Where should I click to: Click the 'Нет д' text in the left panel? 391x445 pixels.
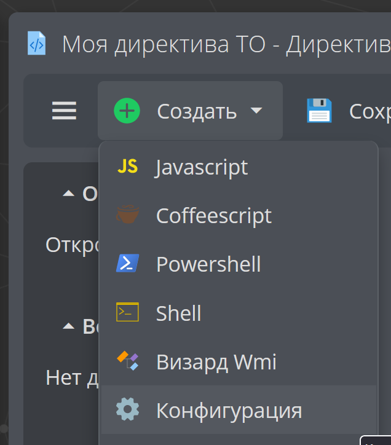pos(72,378)
